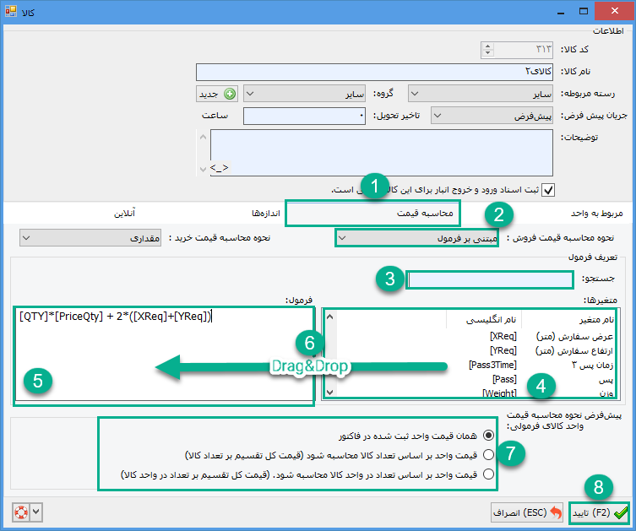636x531 pixels.
Task: Enable warehouse entry/exit documents checkbox
Action: 548,189
